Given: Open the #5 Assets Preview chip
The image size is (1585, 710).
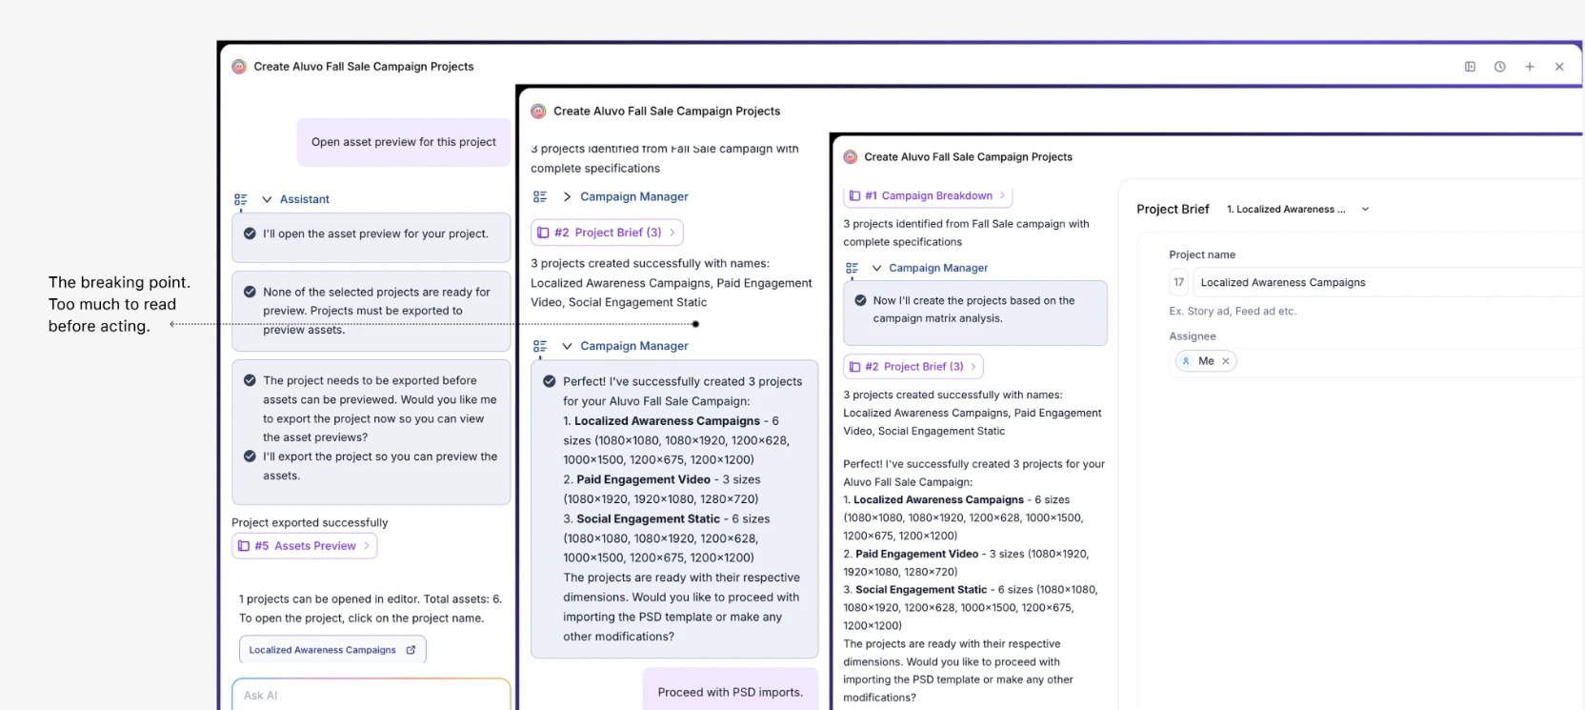Looking at the screenshot, I should point(305,546).
